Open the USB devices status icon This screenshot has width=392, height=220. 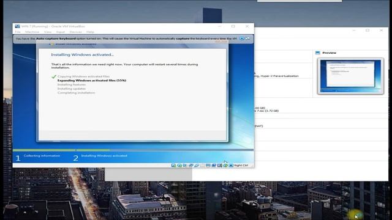[197, 166]
